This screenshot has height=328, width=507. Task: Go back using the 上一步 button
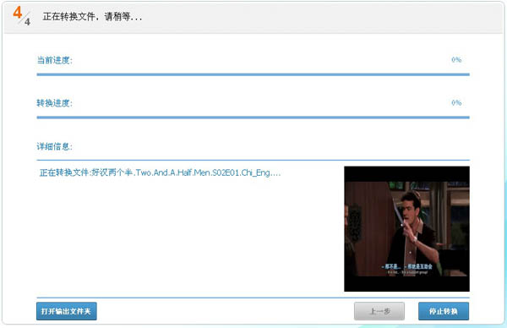pos(379,311)
